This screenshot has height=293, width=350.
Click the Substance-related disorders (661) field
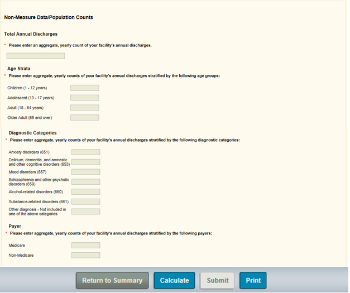point(86,201)
